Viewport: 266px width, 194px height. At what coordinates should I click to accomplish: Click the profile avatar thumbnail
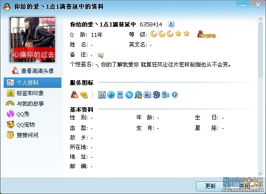pyautogui.click(x=32, y=40)
